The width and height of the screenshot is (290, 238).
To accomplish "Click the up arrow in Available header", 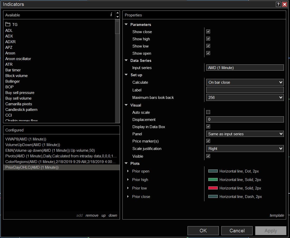I will coord(117,13).
